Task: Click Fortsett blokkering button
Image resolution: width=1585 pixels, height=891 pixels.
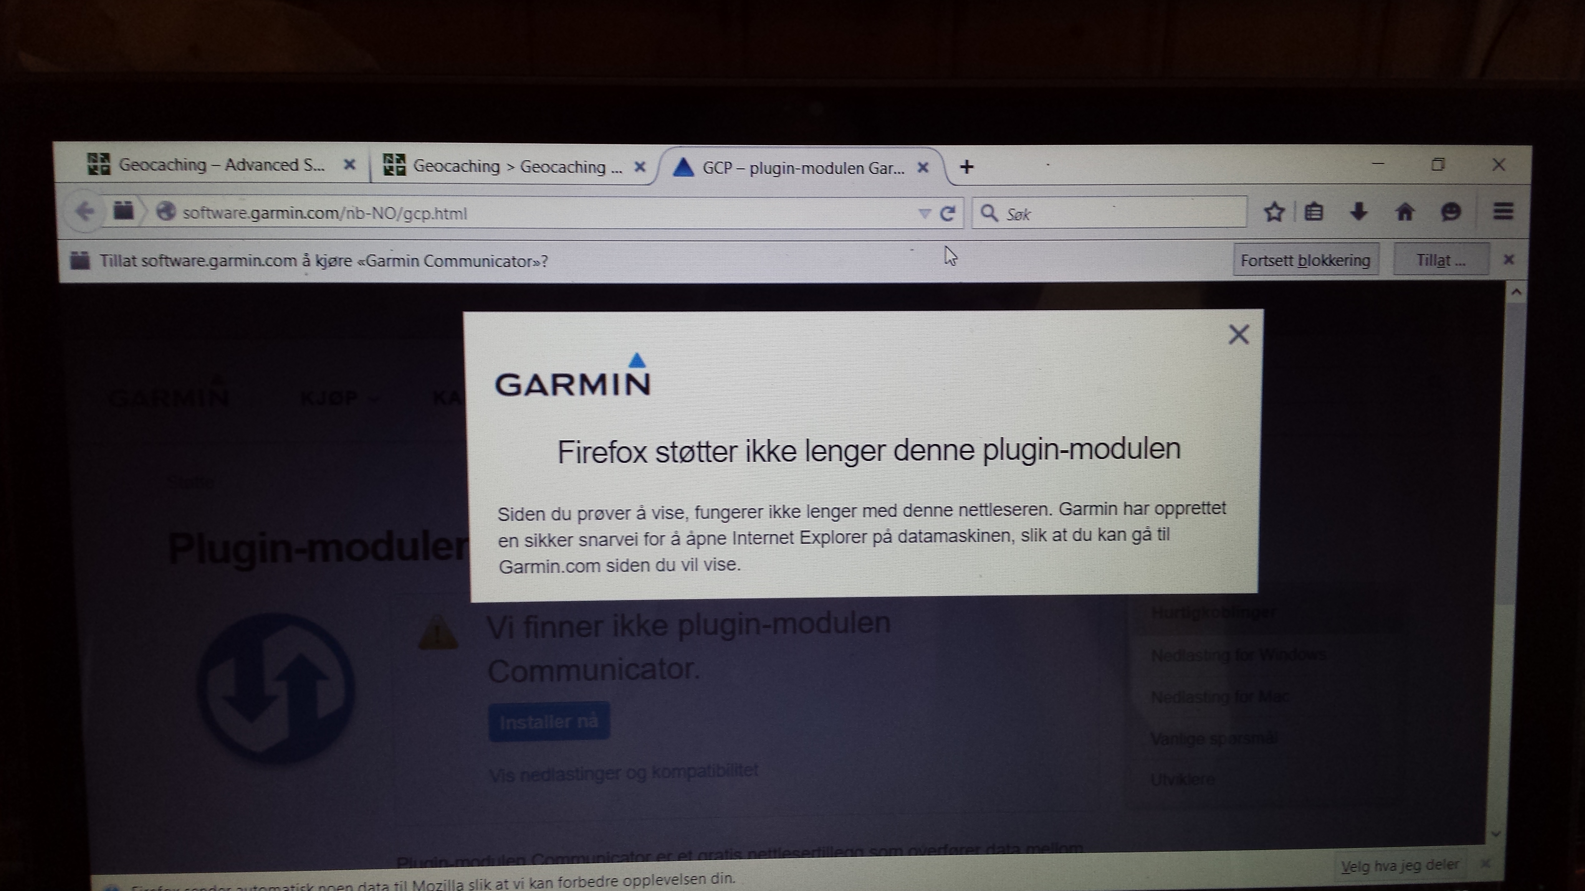Action: [1305, 260]
